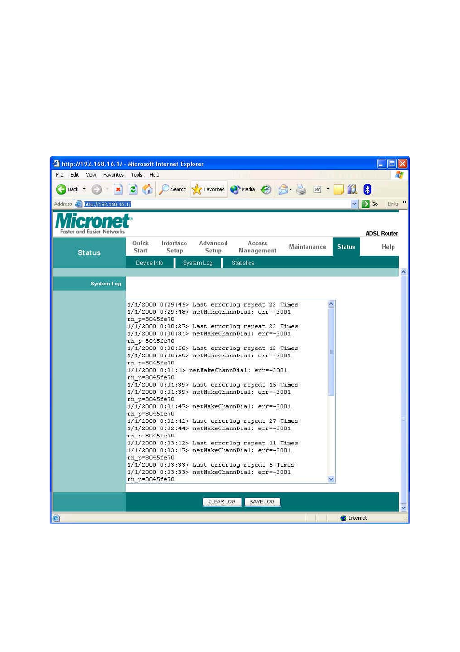Open the Advanced Setup tab
This screenshot has height=652, width=460.
[x=213, y=247]
